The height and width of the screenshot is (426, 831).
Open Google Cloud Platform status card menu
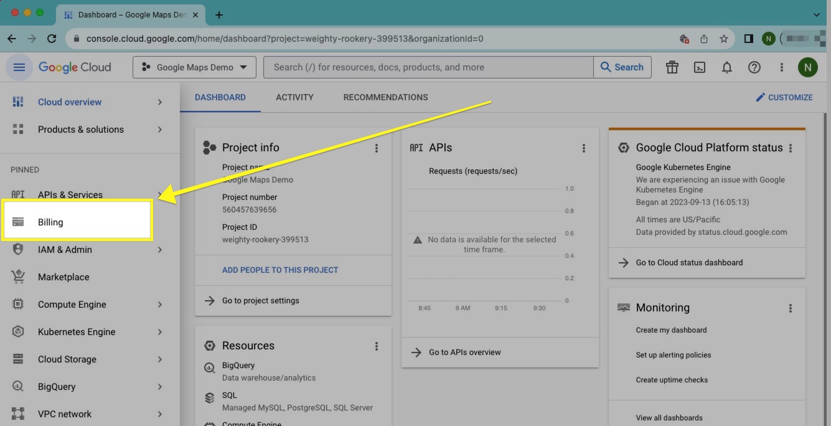pos(791,148)
